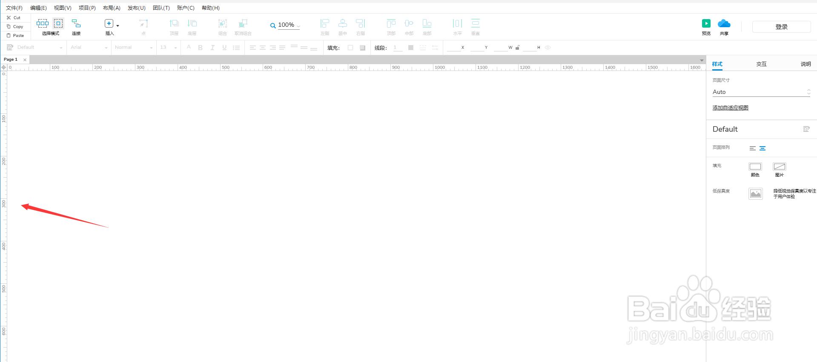Click the 添加自适应视图 link
817x362 pixels.
pyautogui.click(x=731, y=108)
